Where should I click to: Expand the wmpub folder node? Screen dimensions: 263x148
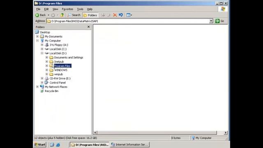coord(47,74)
